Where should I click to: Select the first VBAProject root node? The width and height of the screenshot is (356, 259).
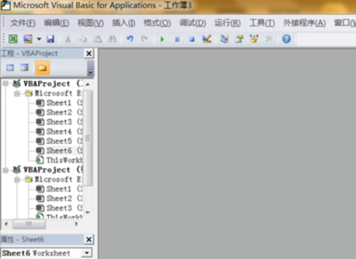click(x=47, y=84)
